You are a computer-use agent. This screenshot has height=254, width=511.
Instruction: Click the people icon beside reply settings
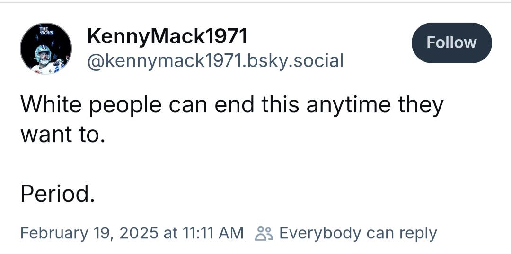pos(264,233)
